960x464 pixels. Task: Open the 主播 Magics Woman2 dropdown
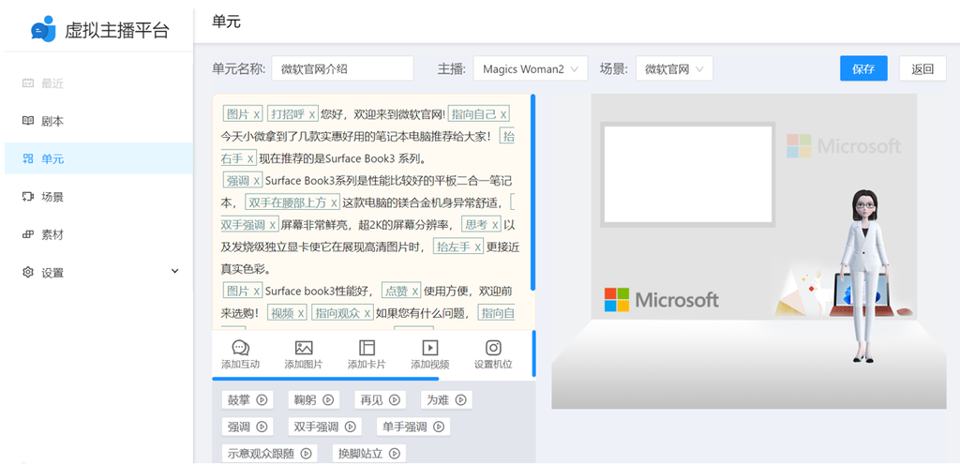pos(531,68)
